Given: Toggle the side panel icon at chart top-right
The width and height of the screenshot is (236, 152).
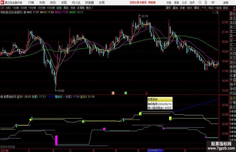Looking at the screenshot, I should click(x=217, y=12).
